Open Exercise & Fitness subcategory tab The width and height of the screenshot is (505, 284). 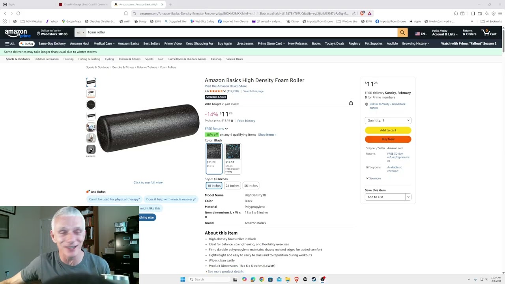click(x=129, y=59)
